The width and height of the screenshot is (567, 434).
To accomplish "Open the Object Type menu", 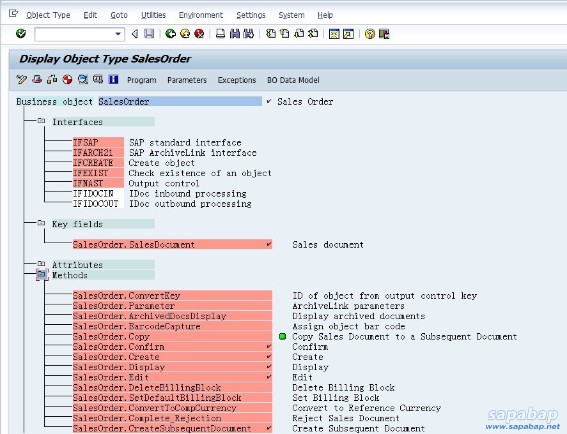I will click(48, 15).
